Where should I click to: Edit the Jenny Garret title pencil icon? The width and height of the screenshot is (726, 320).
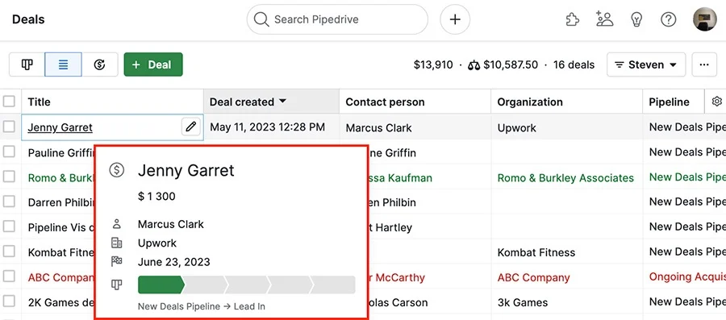190,127
